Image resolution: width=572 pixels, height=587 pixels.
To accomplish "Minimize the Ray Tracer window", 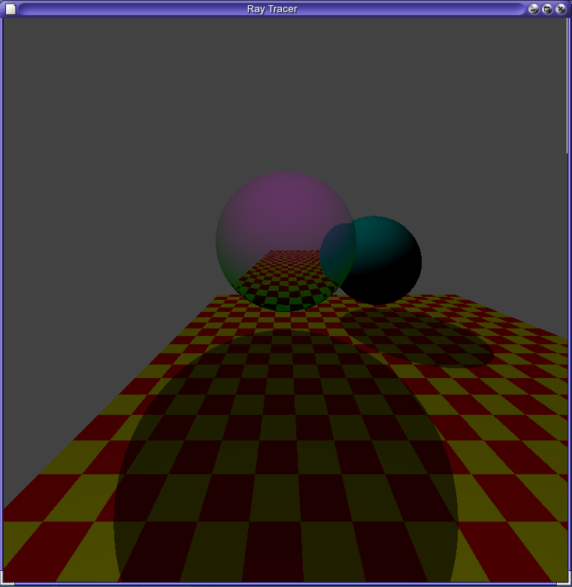I will click(533, 9).
